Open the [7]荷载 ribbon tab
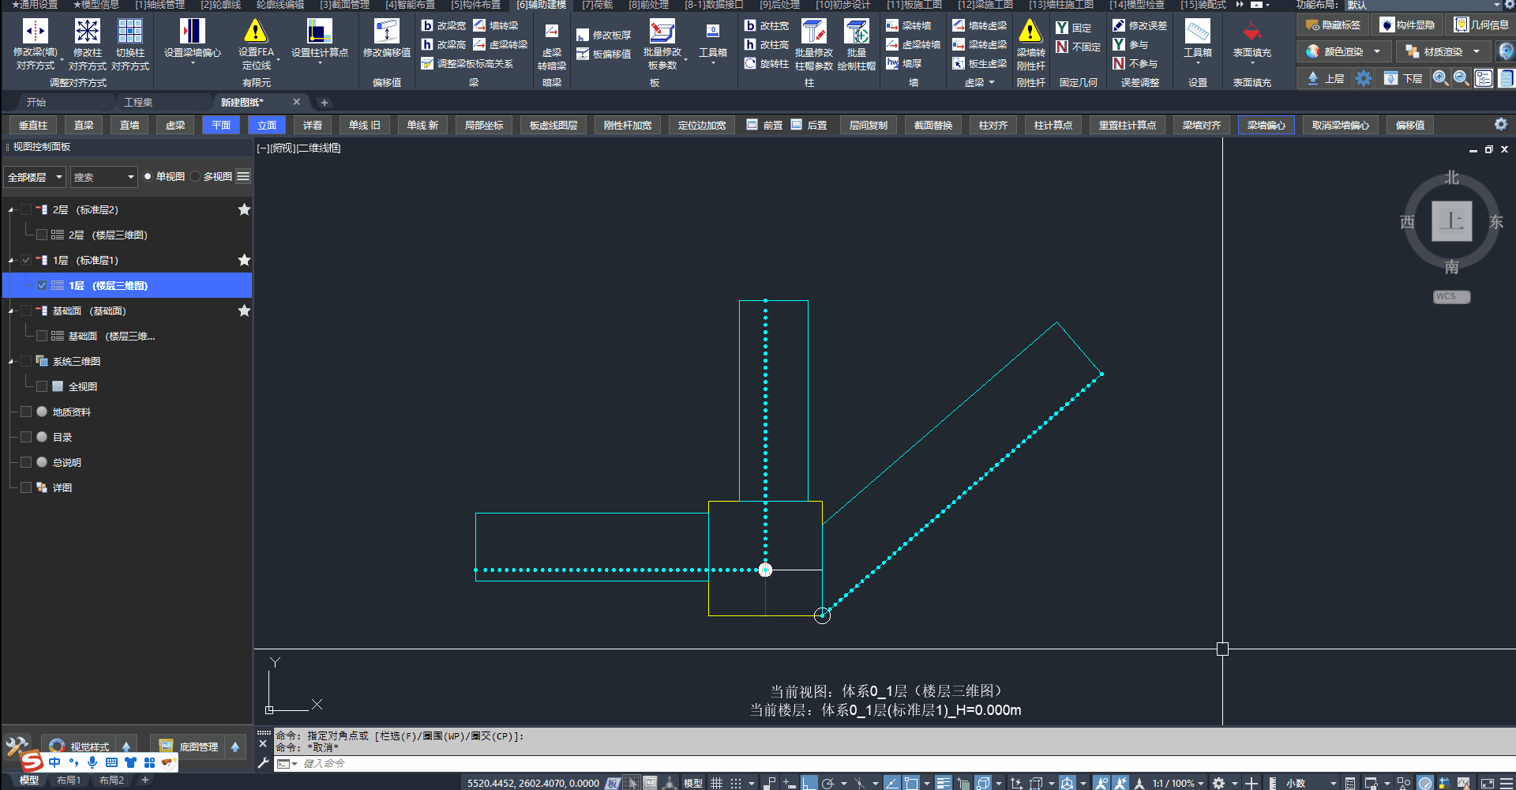 597,5
